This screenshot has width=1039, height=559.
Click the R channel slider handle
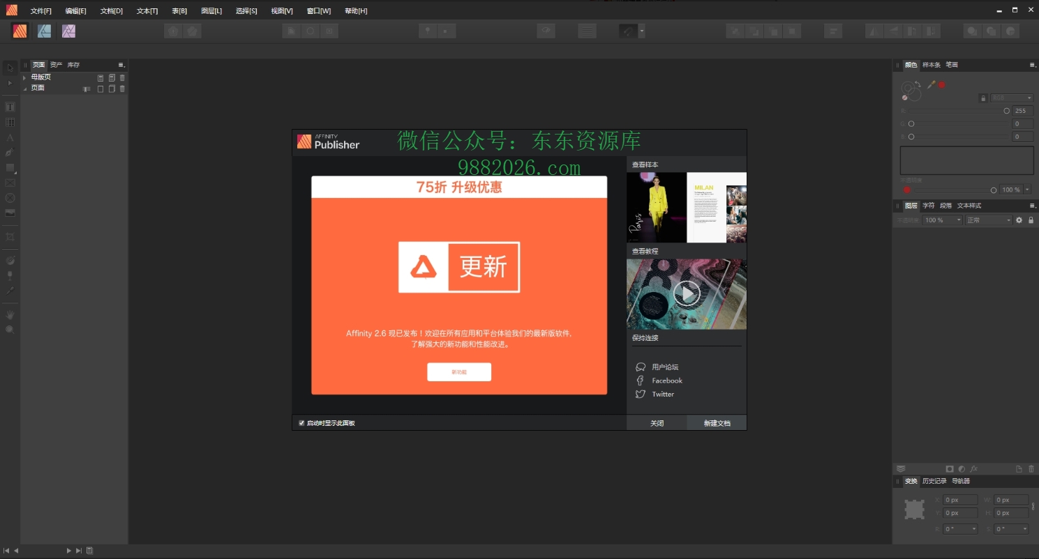(x=1006, y=111)
